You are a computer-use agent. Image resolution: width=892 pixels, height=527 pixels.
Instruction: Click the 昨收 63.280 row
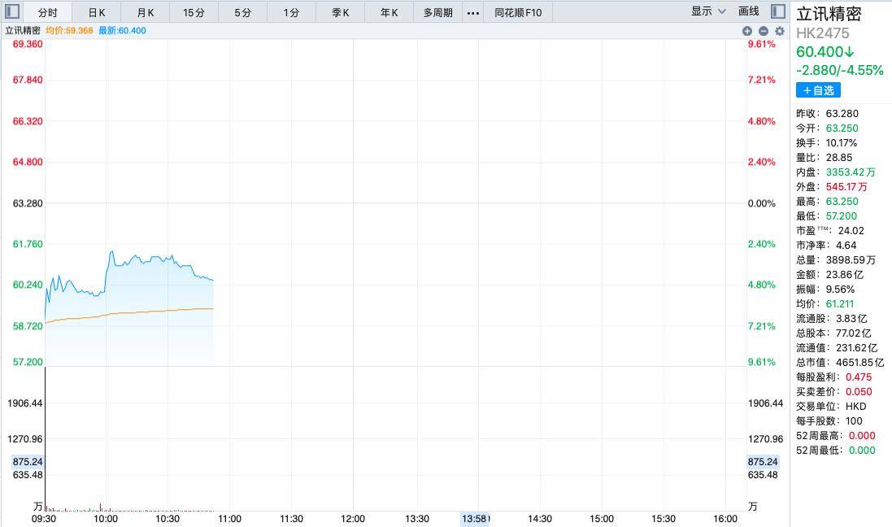827,113
